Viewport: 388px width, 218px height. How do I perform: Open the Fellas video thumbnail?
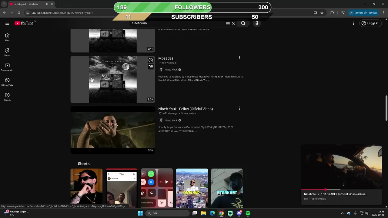pyautogui.click(x=113, y=130)
